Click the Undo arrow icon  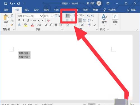point(11,4)
